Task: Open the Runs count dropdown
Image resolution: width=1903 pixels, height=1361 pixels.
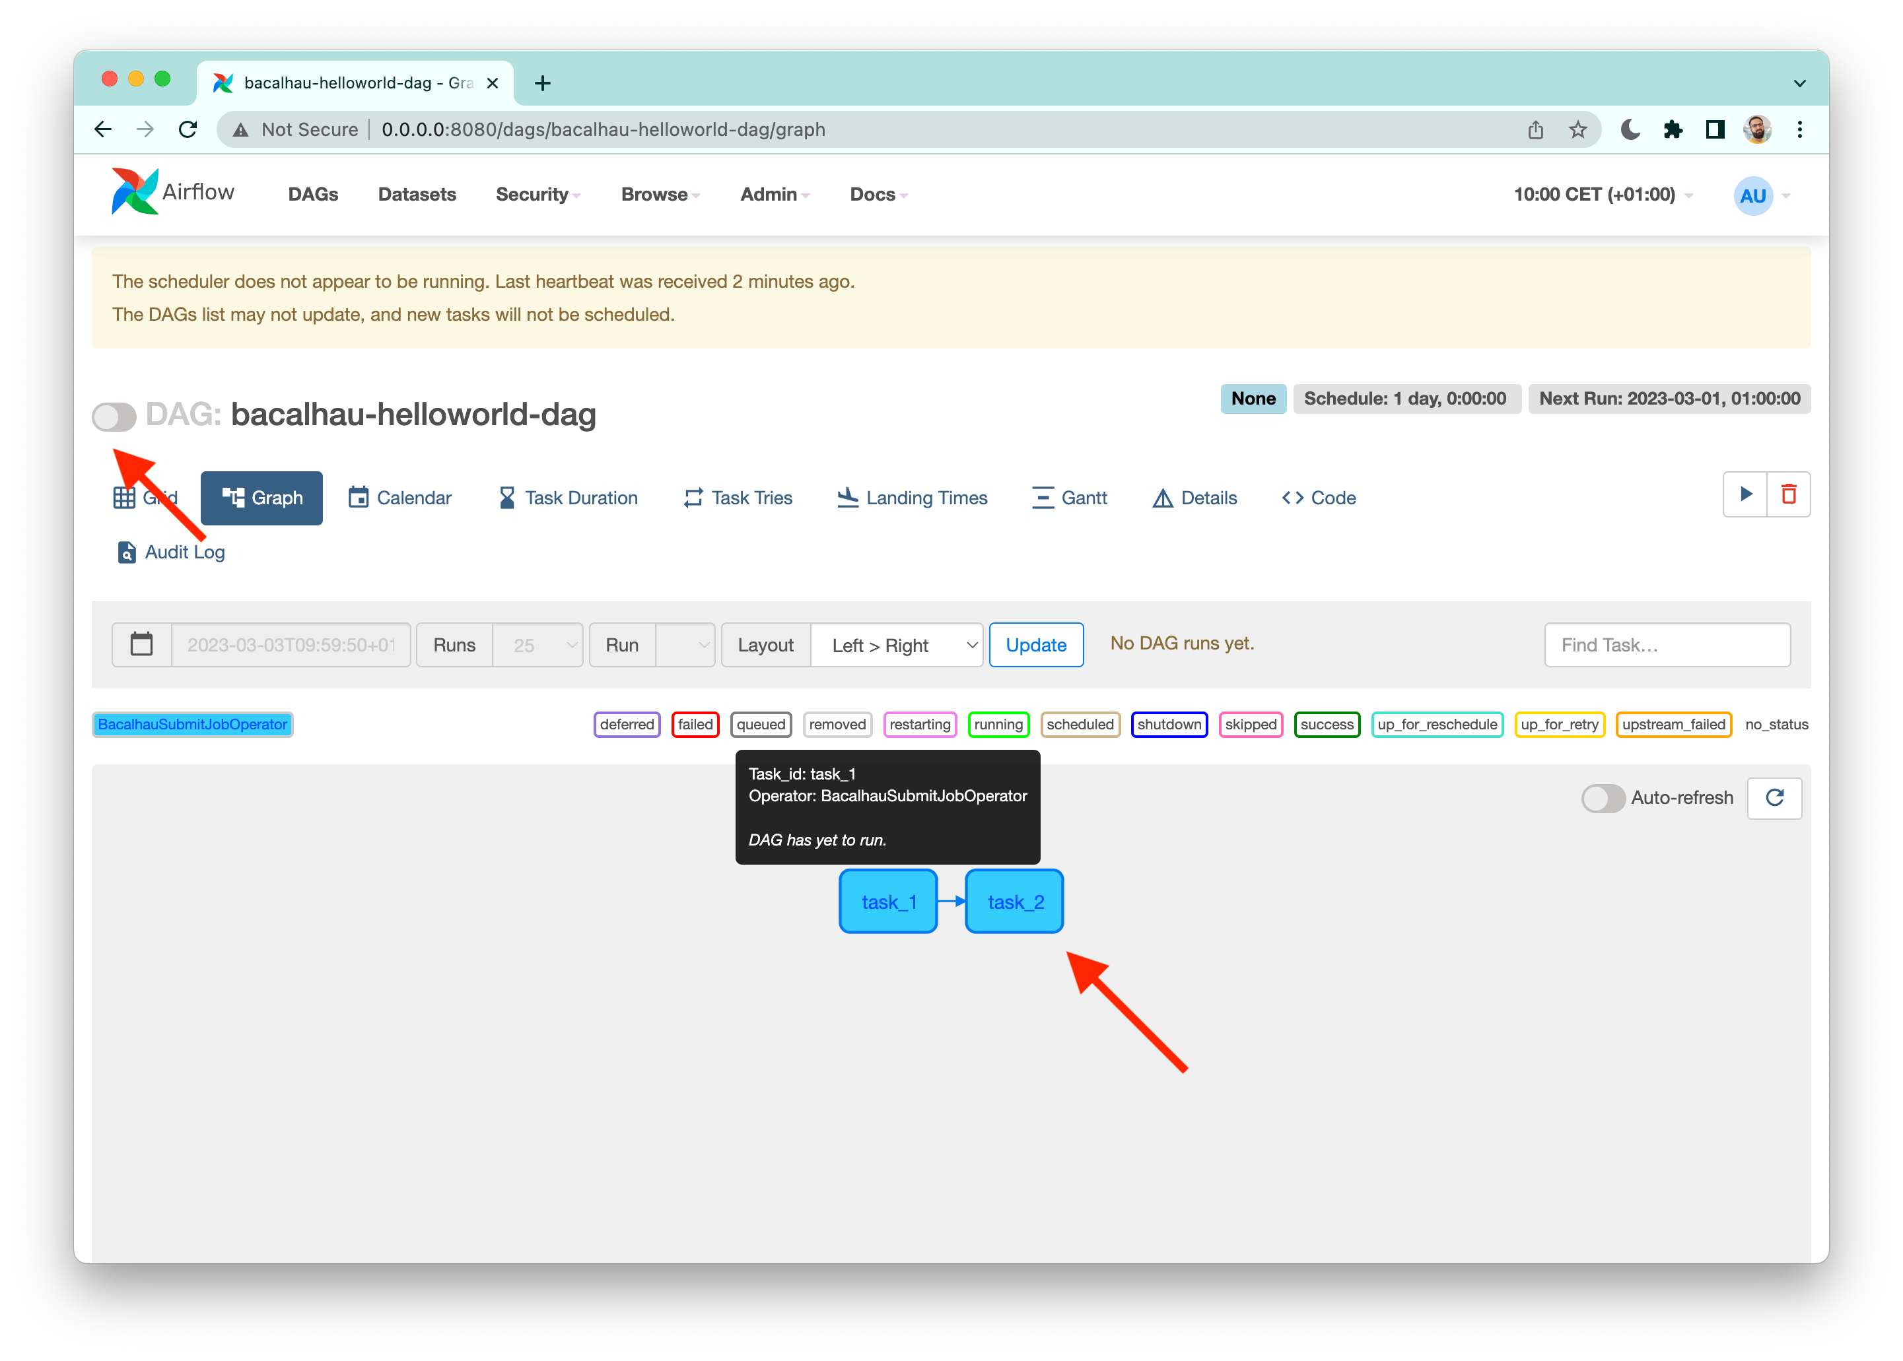Action: pyautogui.click(x=537, y=644)
